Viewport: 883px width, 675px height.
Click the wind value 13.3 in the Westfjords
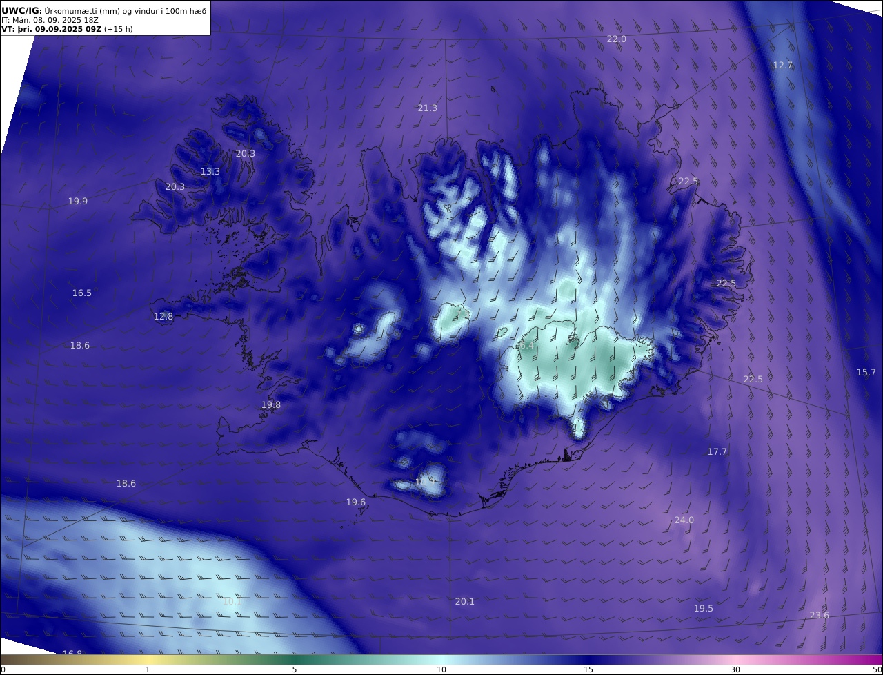coord(210,172)
